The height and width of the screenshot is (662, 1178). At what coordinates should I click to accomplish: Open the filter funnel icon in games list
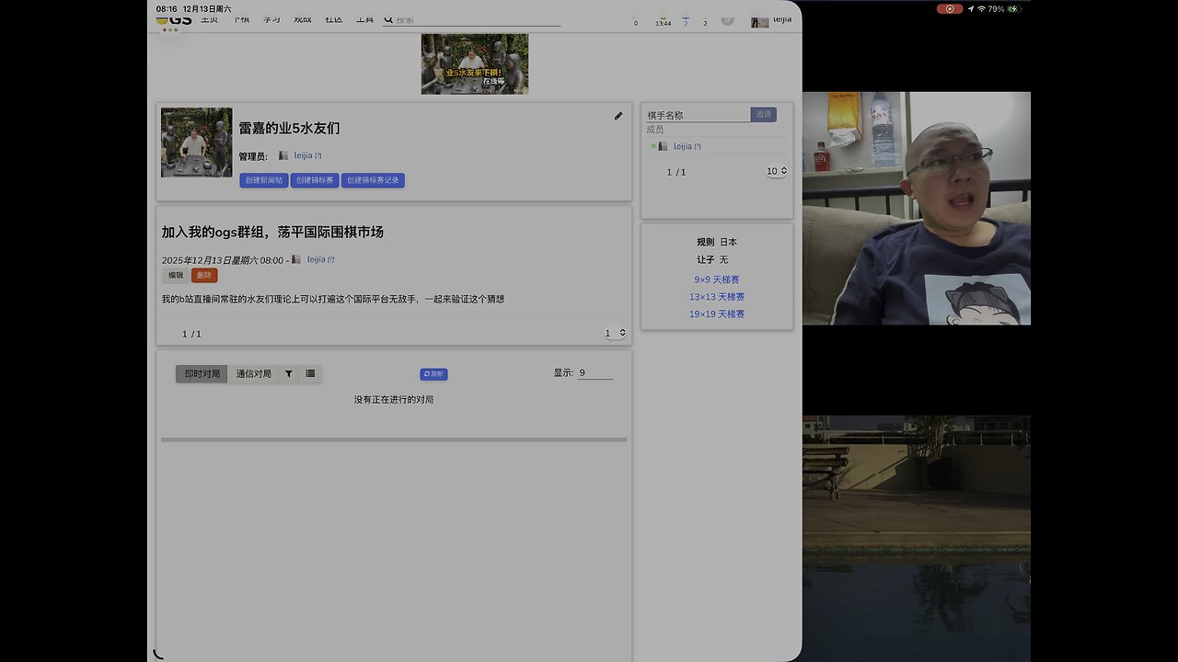pos(289,374)
